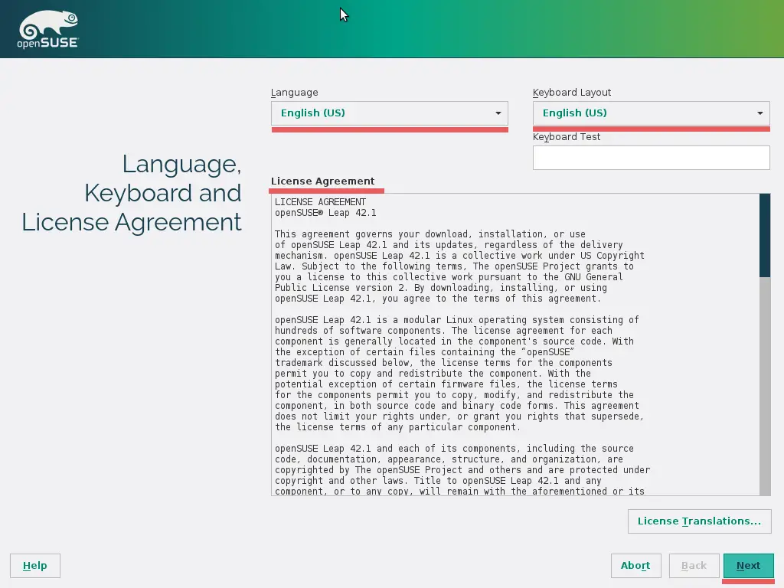Click the 'License Agreement' section label

tap(322, 181)
